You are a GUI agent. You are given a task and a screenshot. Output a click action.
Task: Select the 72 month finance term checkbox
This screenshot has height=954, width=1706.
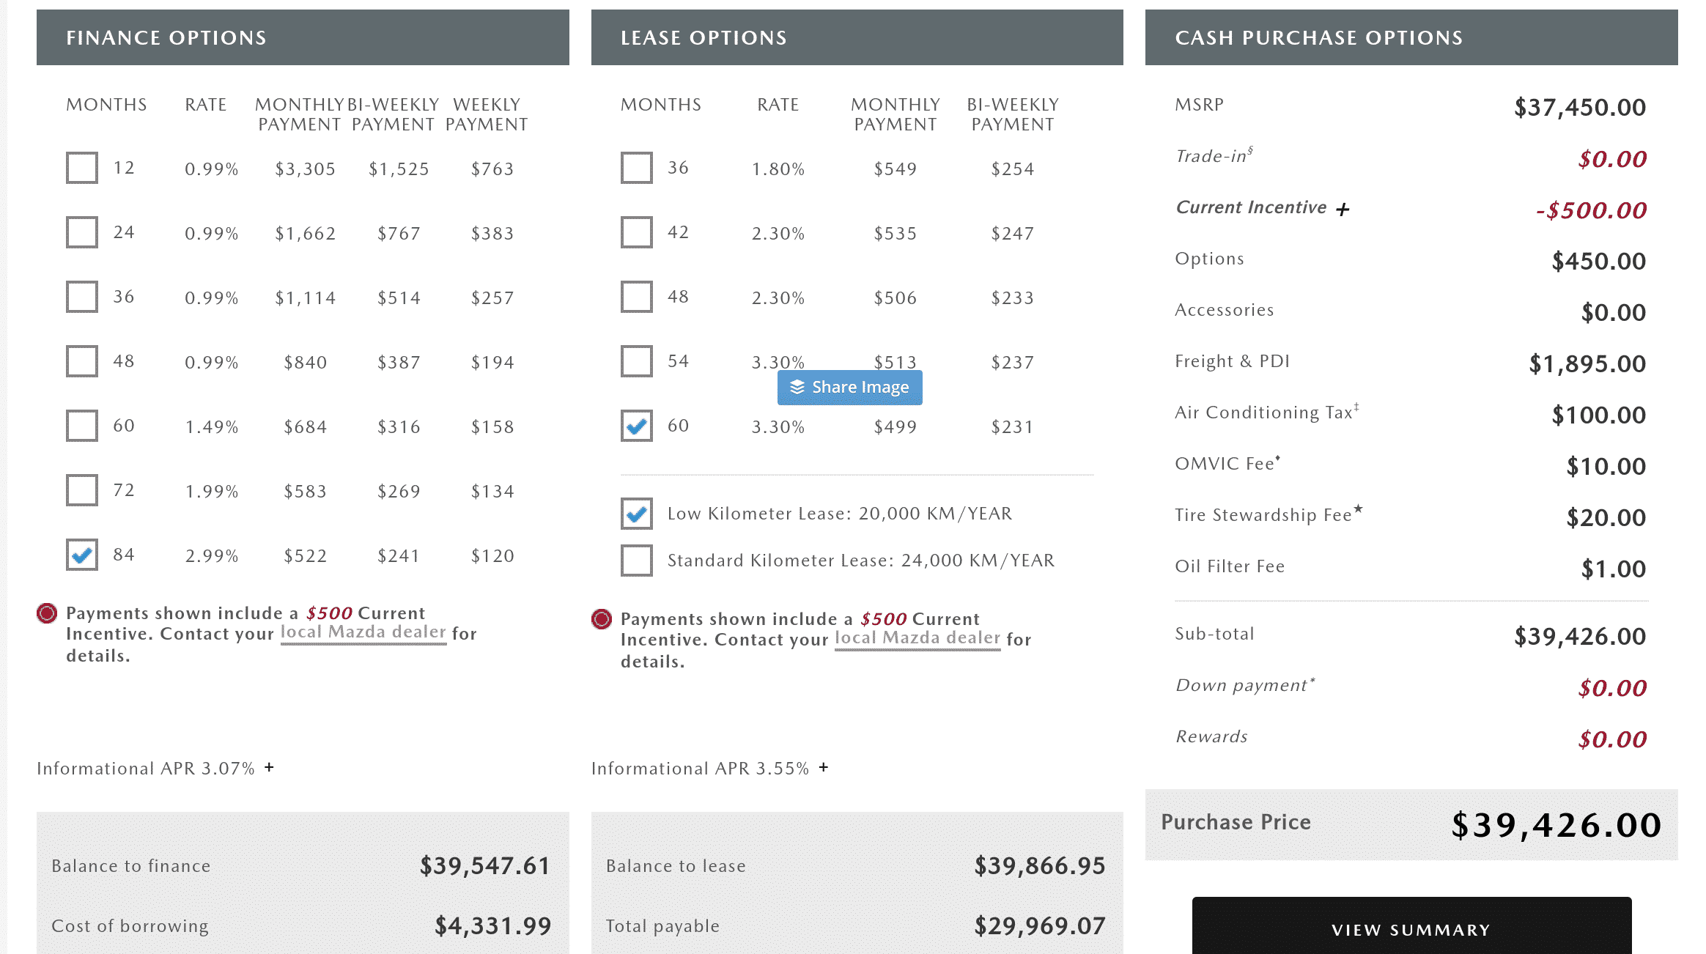tap(82, 490)
